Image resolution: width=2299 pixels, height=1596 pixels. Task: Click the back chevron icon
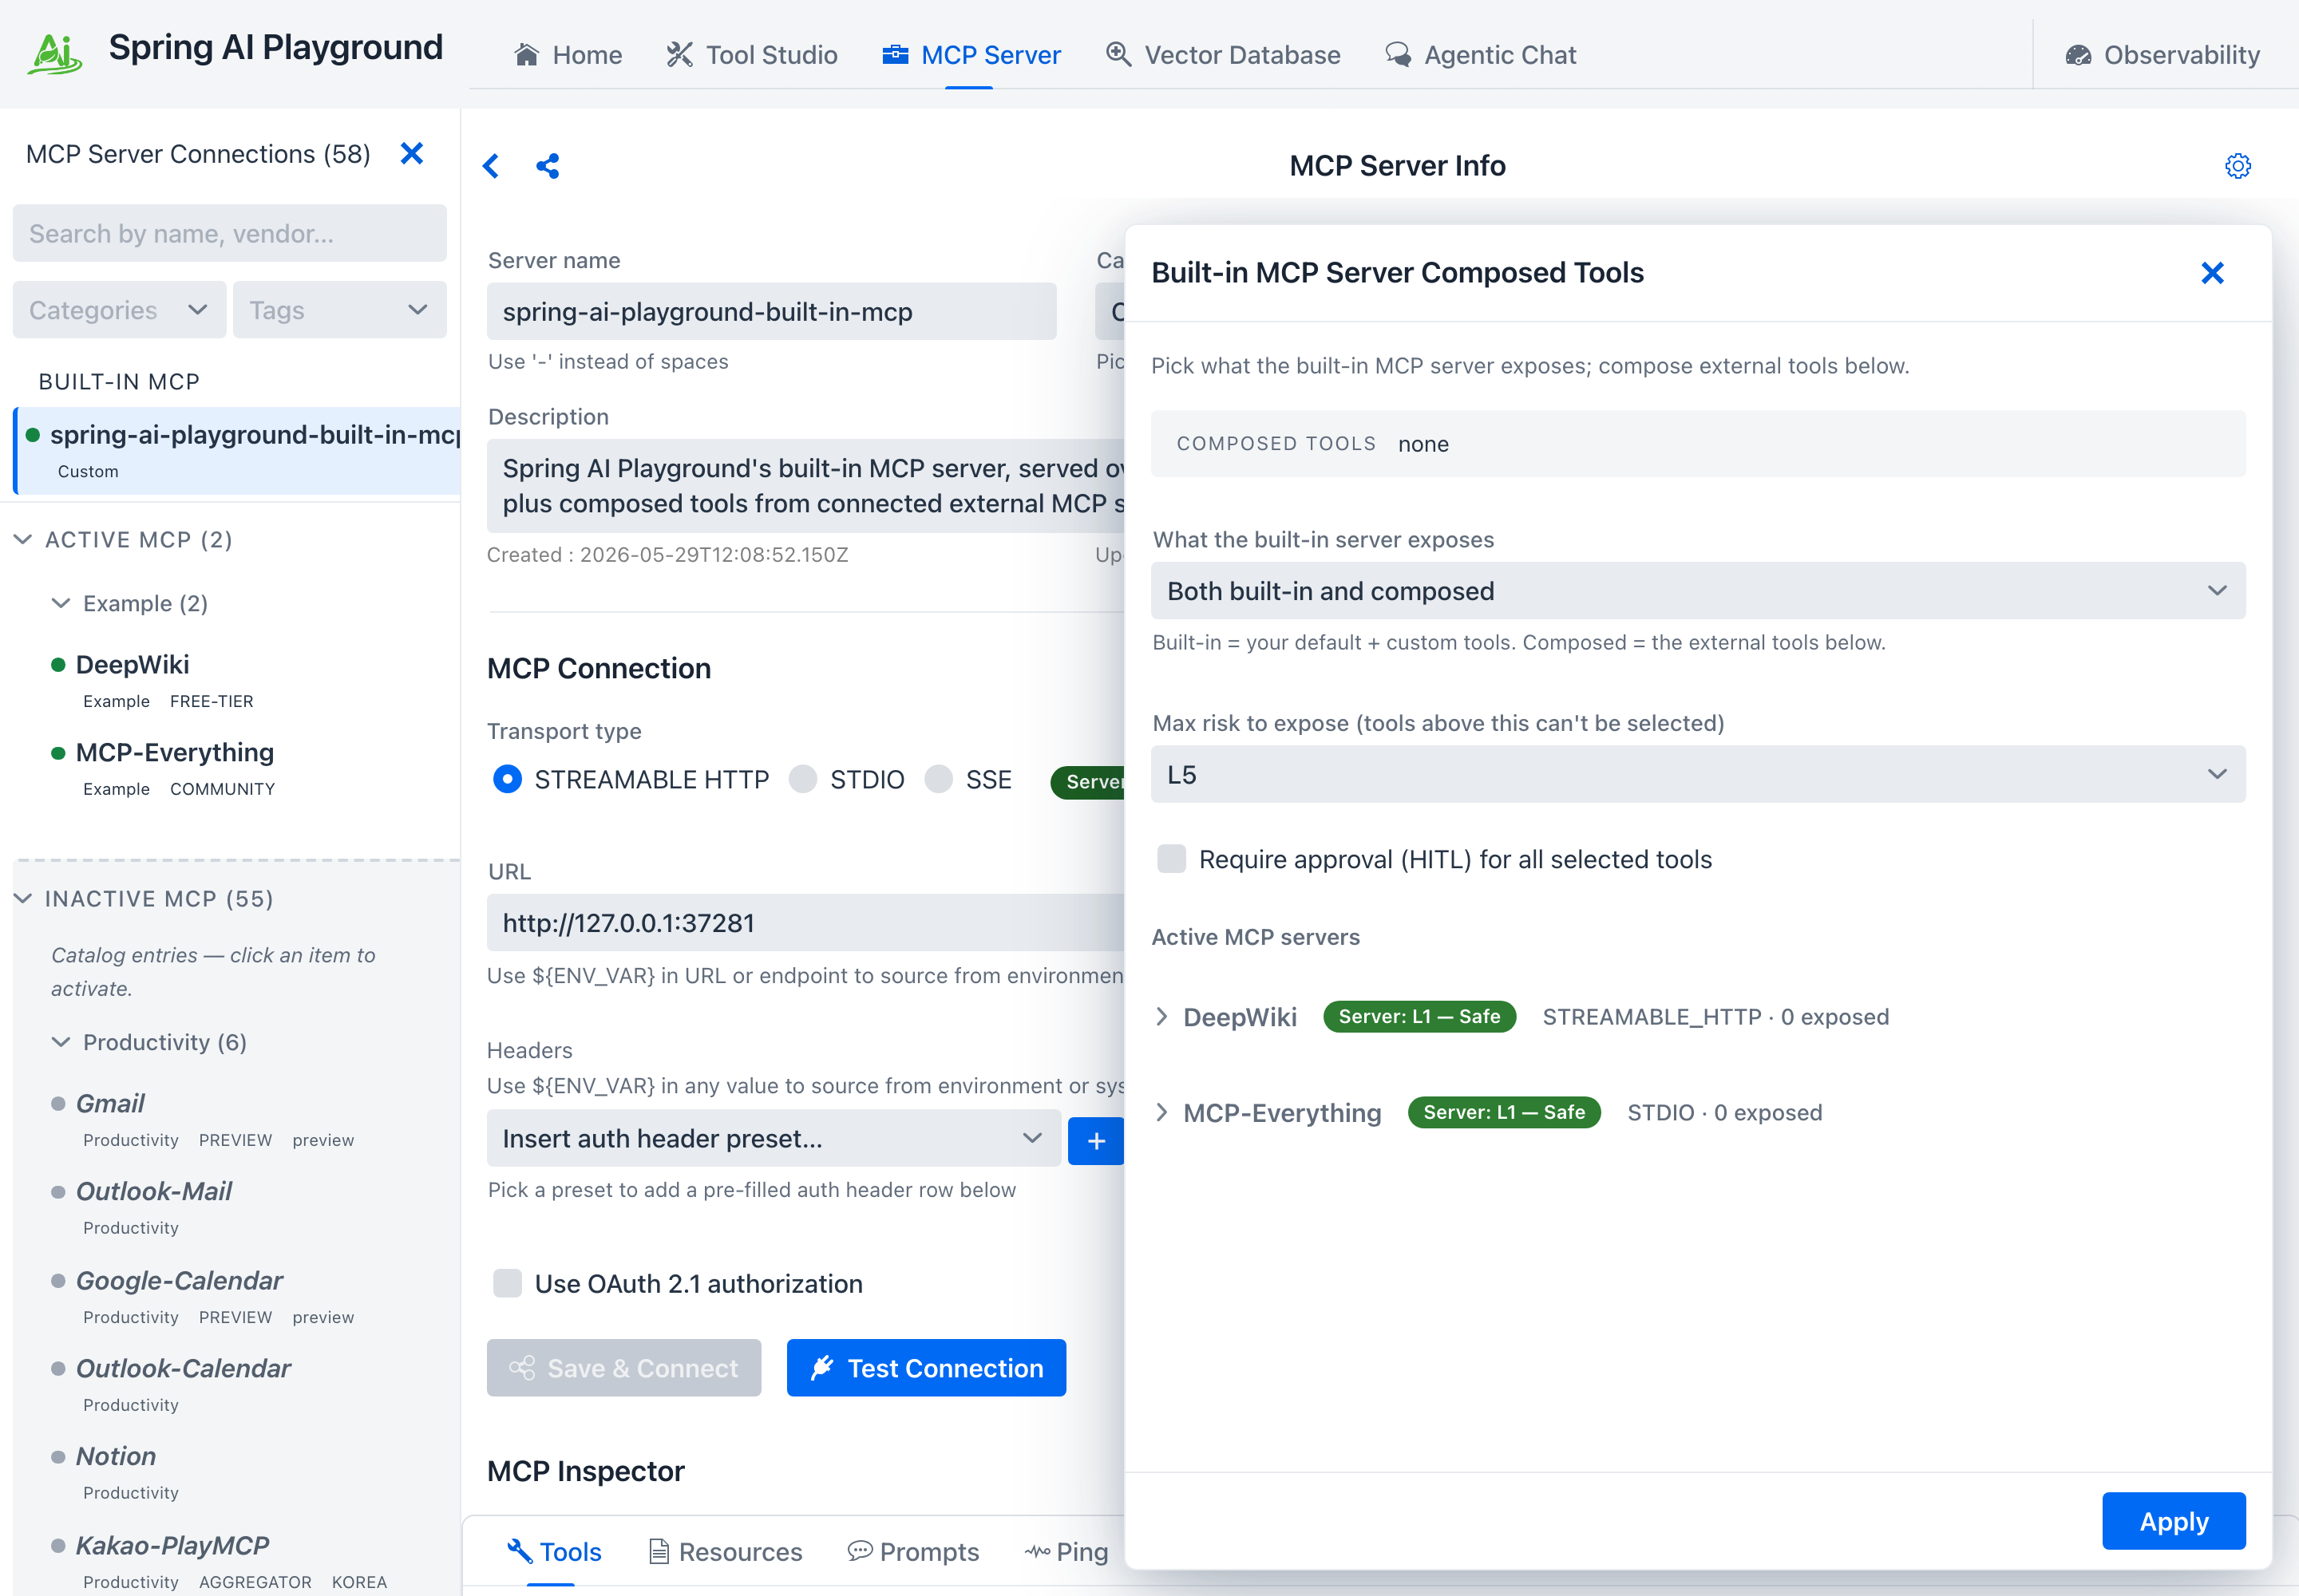pyautogui.click(x=490, y=166)
